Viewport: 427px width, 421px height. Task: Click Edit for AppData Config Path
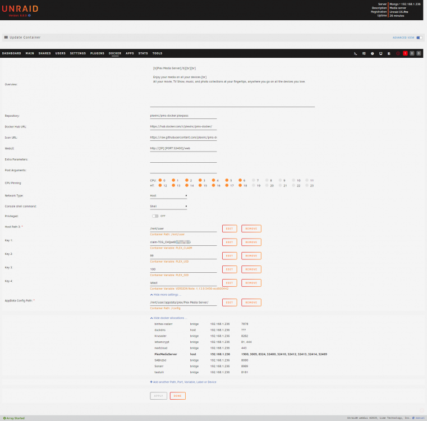pos(229,303)
